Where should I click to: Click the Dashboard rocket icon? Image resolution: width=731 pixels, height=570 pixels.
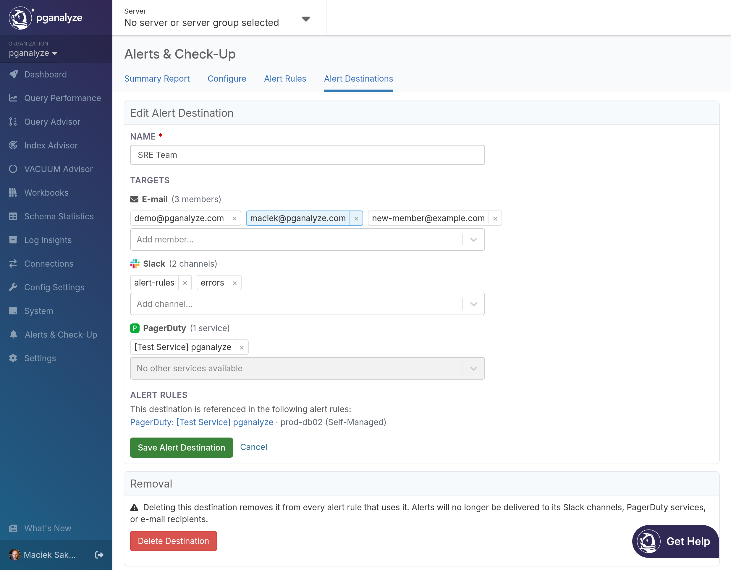[13, 74]
